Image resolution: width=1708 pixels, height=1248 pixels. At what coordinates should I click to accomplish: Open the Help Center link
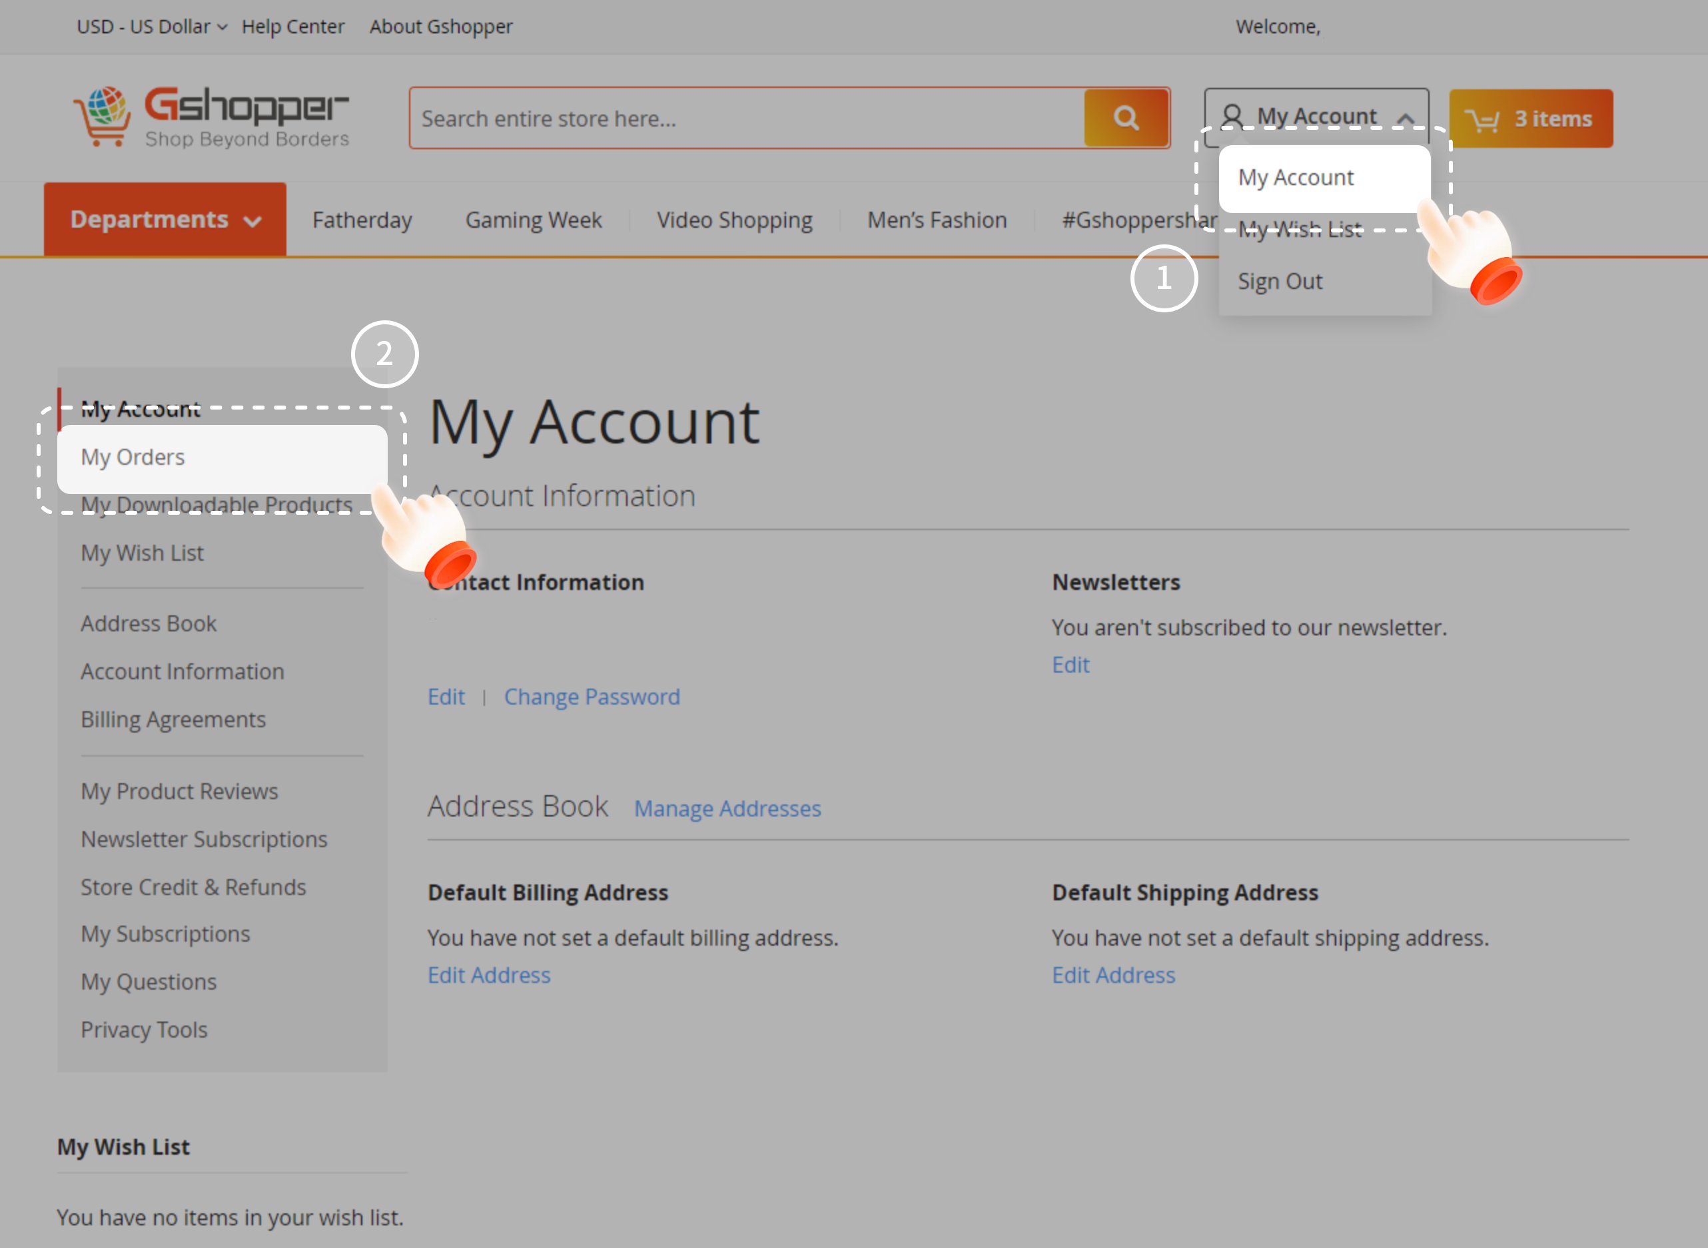293,27
